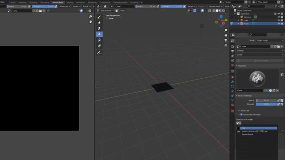The height and width of the screenshot is (160, 285).
Task: Open image file folder icon in image editor
Action: [41, 11]
